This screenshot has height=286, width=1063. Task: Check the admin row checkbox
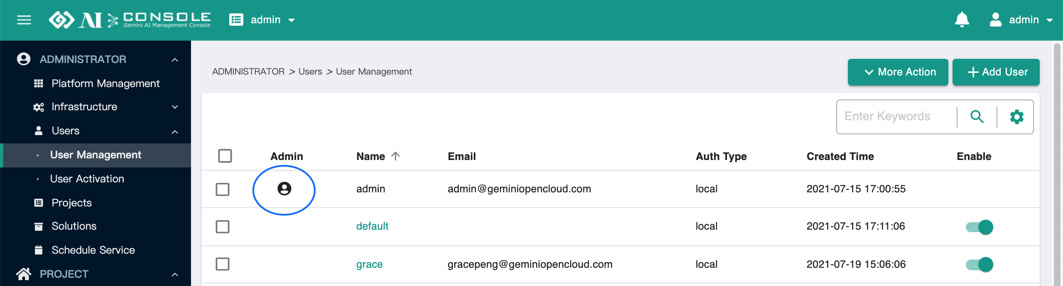click(x=223, y=189)
